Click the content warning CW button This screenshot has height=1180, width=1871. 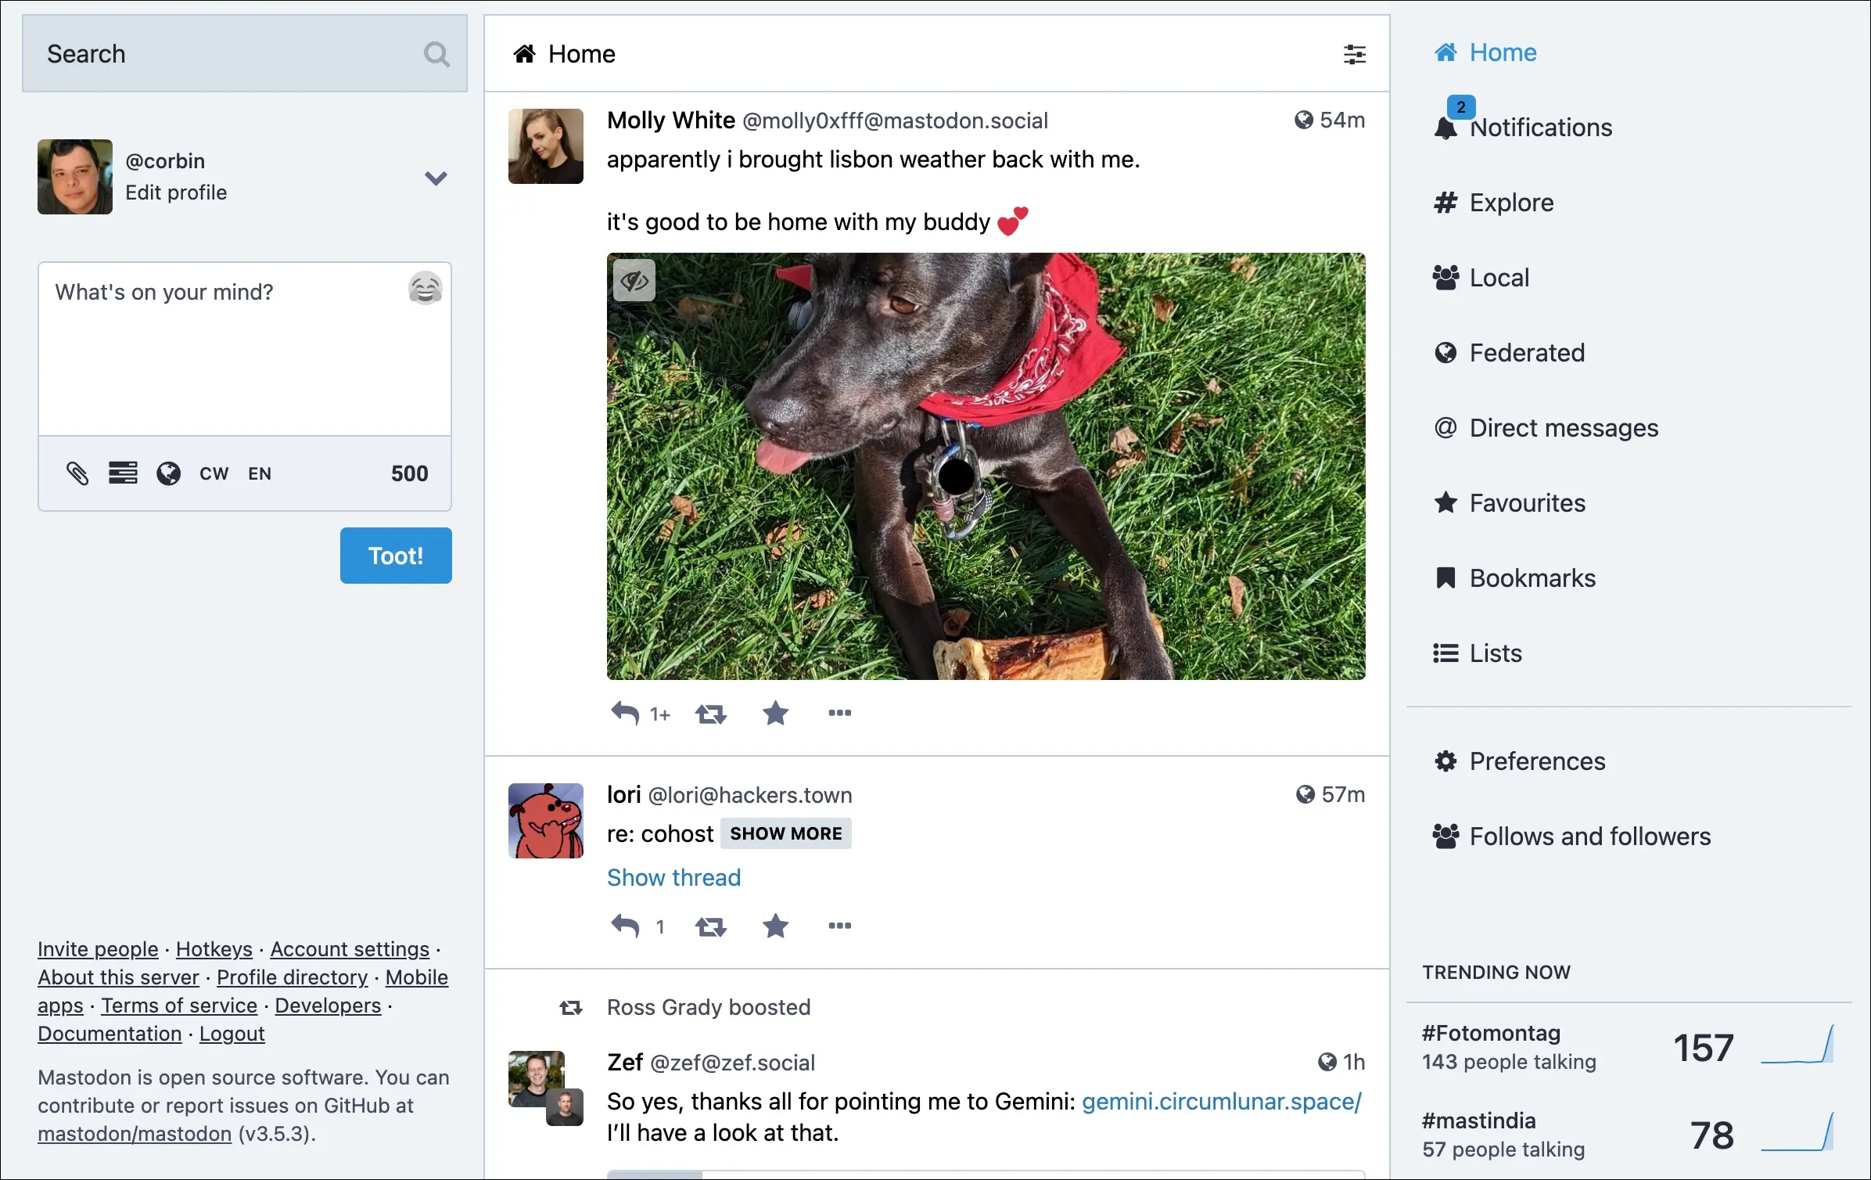(x=212, y=472)
